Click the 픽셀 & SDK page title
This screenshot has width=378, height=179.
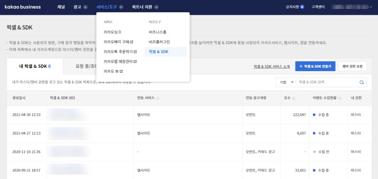[20, 27]
